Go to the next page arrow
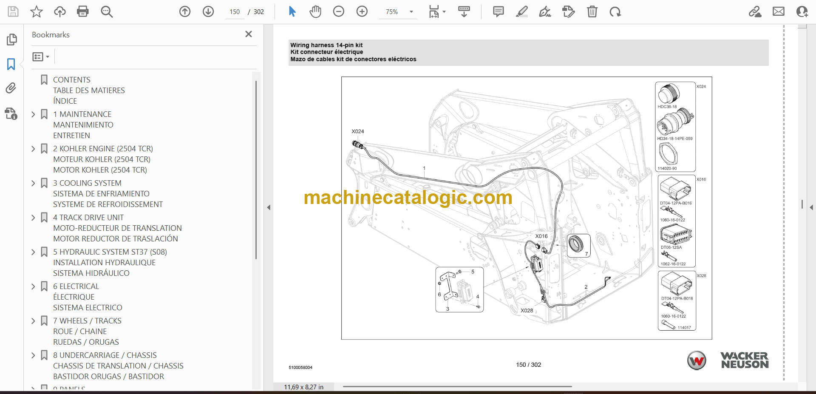The height and width of the screenshot is (394, 816). [x=208, y=11]
